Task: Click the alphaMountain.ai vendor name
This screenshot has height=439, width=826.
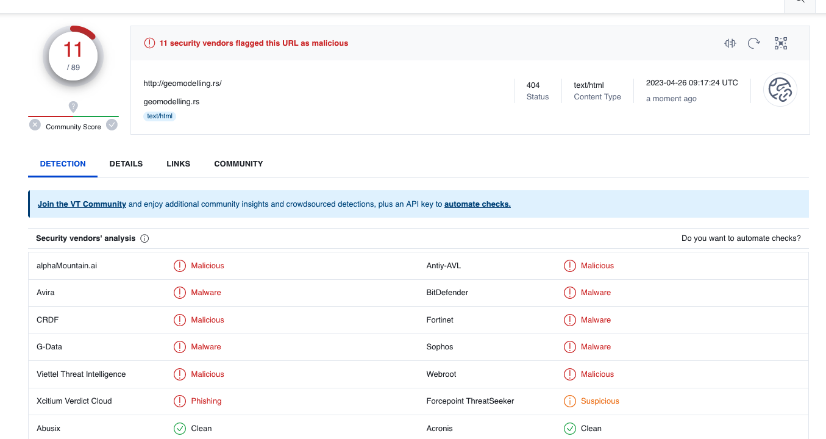Action: tap(66, 266)
